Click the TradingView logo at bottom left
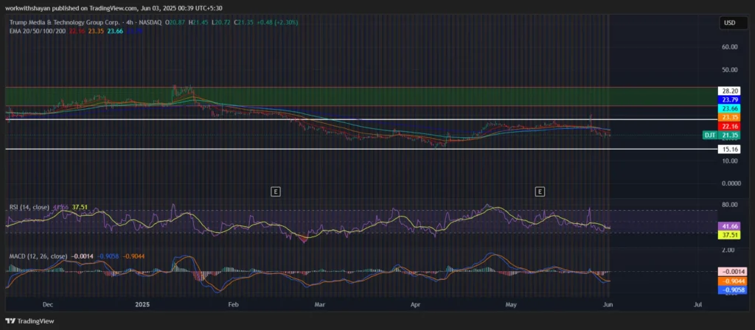 click(x=29, y=321)
